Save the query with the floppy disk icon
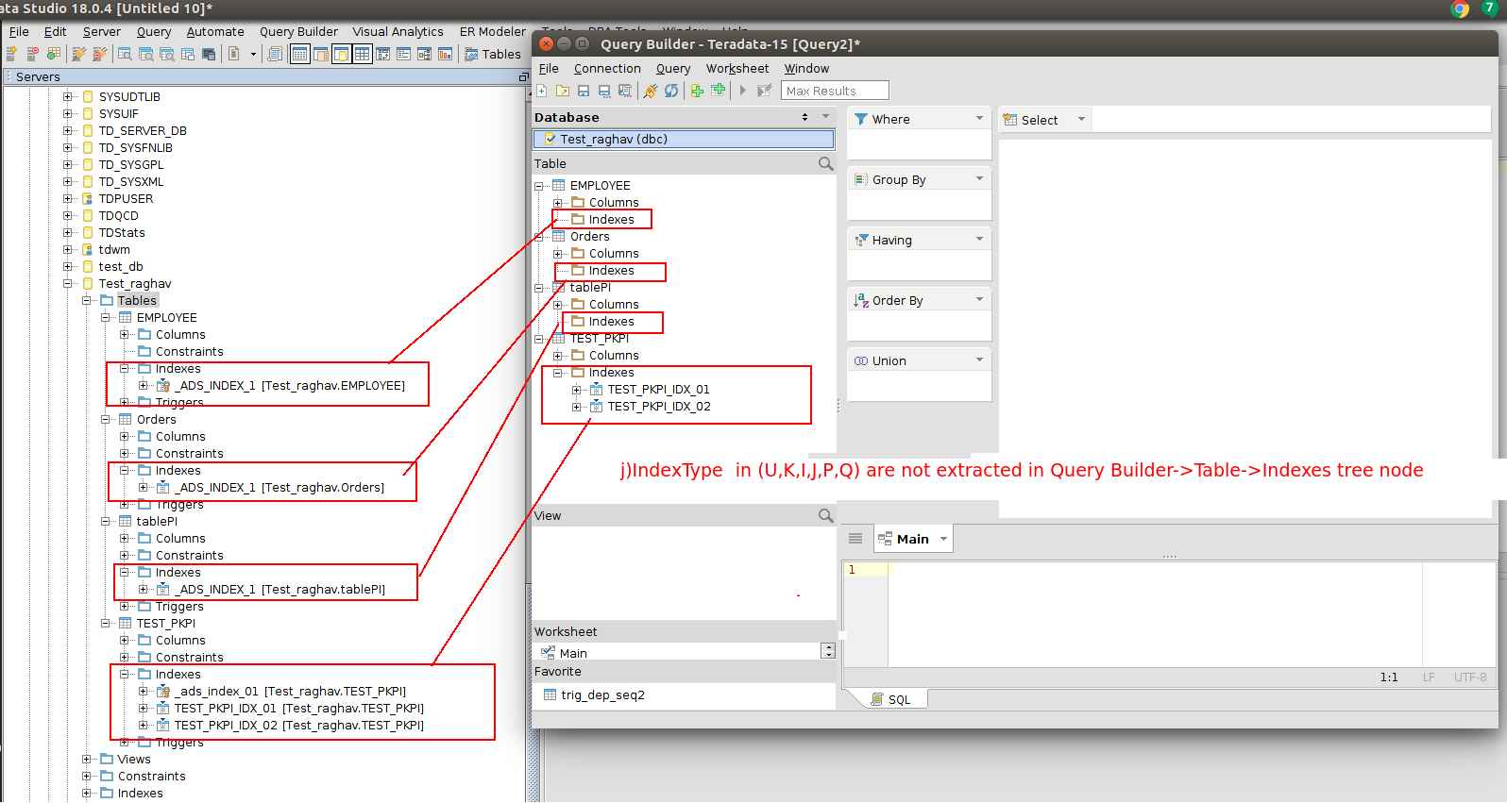The image size is (1507, 803). pos(584,91)
